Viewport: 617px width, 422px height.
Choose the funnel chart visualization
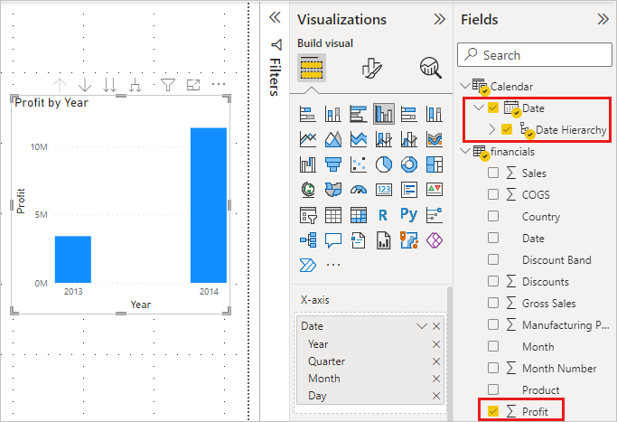pyautogui.click(x=333, y=164)
